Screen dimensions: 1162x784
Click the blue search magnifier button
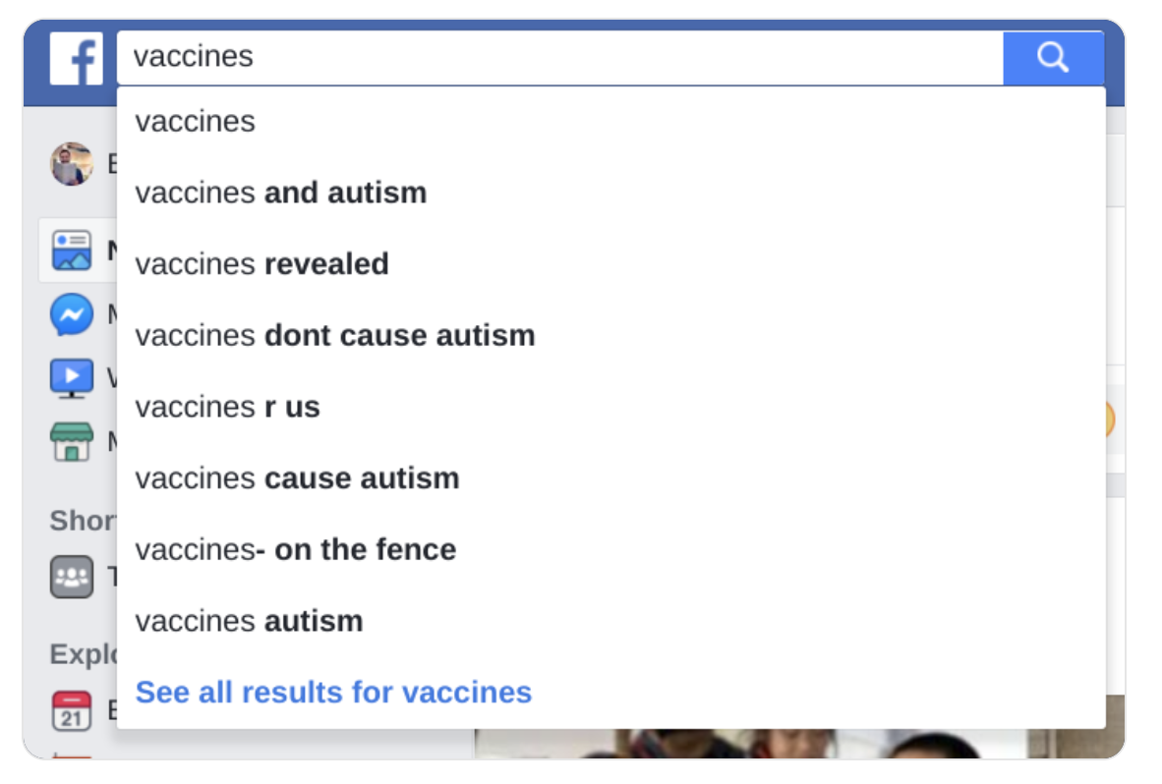pos(1052,58)
